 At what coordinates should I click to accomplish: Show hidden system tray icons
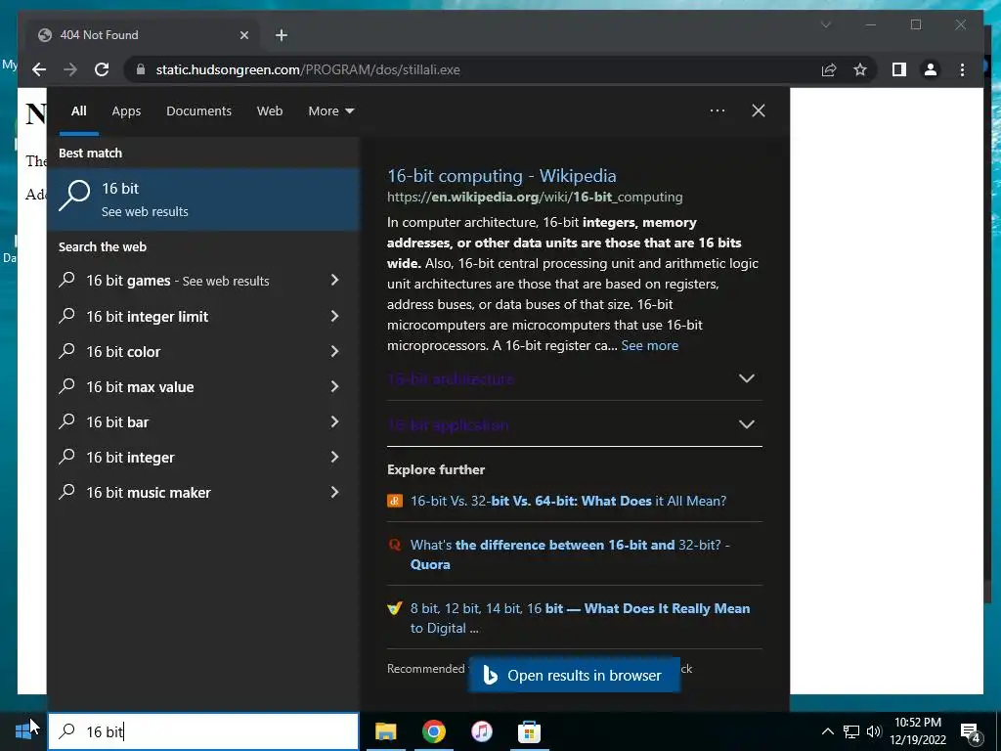click(x=827, y=731)
